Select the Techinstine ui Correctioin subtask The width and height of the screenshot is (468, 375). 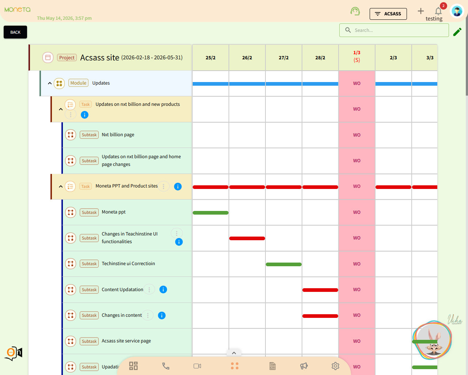[x=127, y=264]
